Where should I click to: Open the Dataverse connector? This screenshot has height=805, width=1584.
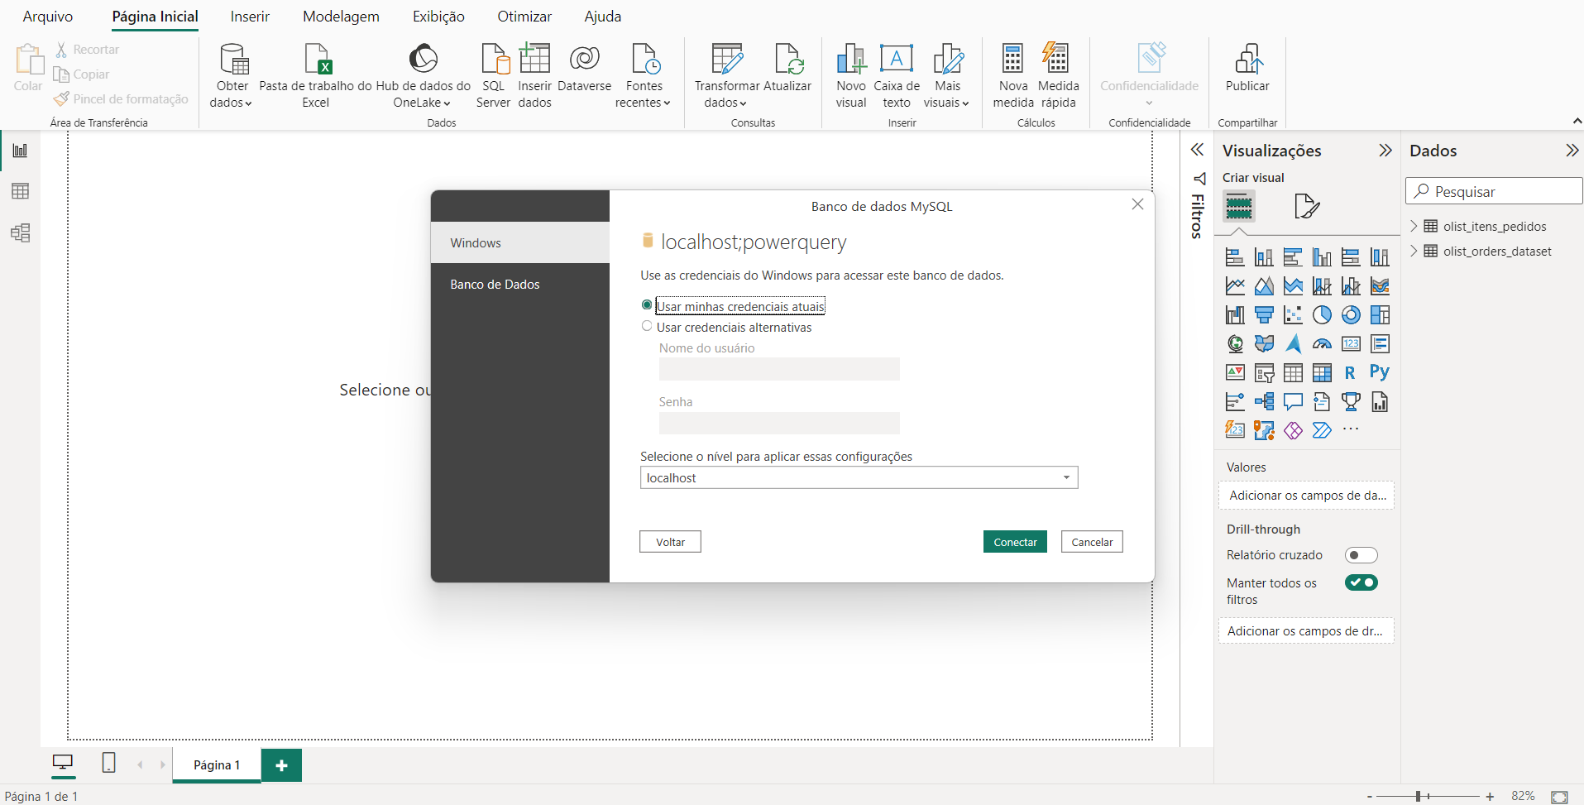pyautogui.click(x=584, y=68)
